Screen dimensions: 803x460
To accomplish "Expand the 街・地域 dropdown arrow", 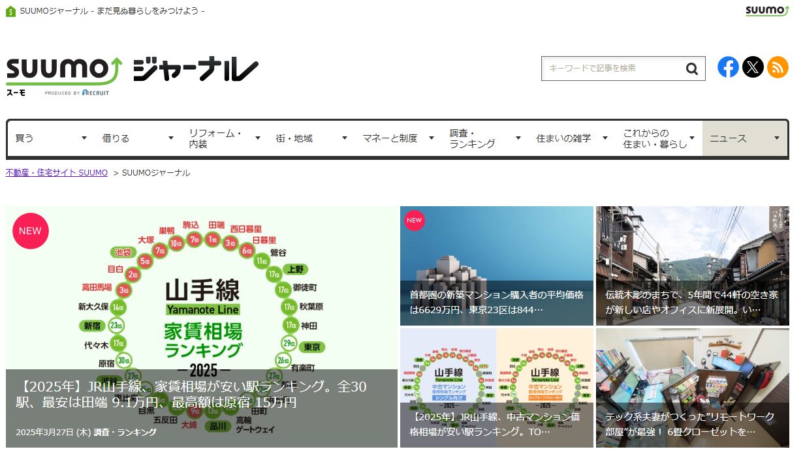I will 344,138.
